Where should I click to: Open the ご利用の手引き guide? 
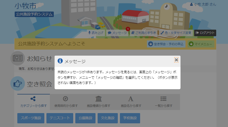[x=144, y=33]
